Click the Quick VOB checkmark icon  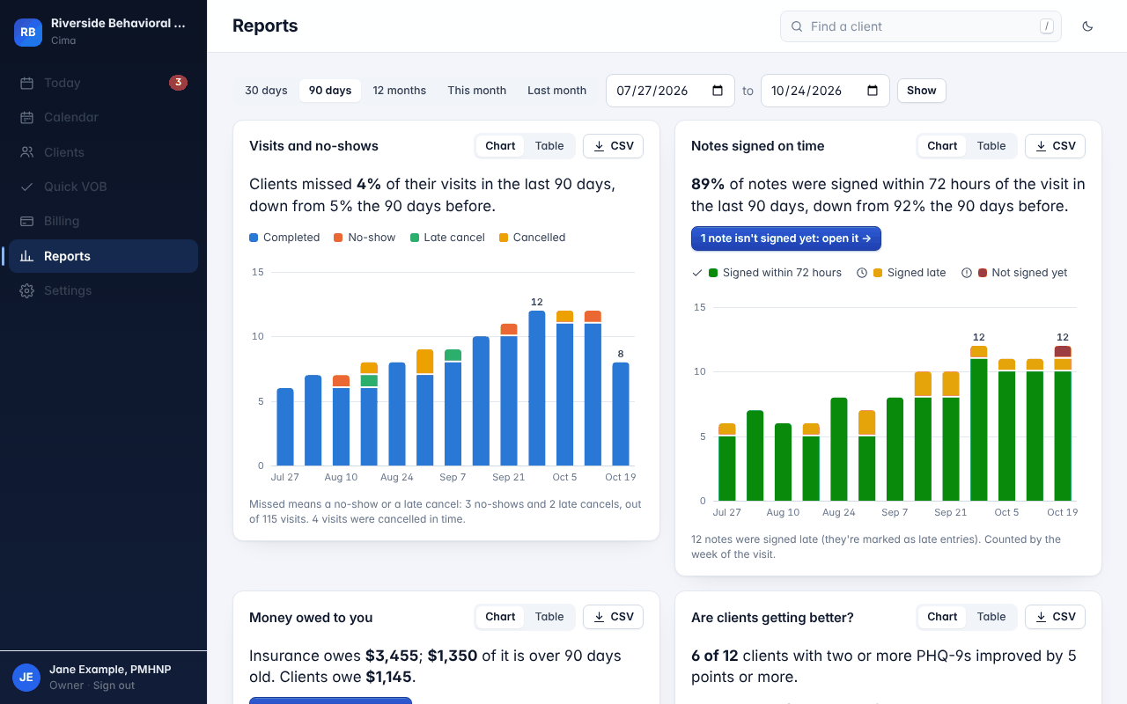point(27,187)
